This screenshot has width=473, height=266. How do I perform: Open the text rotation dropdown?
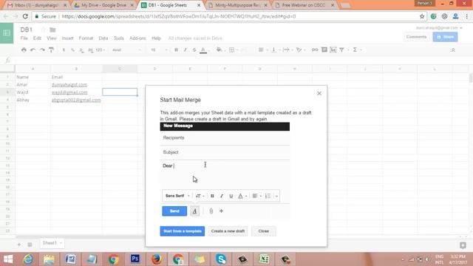(301, 50)
